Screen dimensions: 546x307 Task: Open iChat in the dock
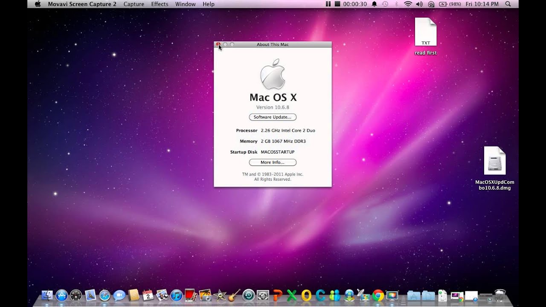[x=119, y=295]
